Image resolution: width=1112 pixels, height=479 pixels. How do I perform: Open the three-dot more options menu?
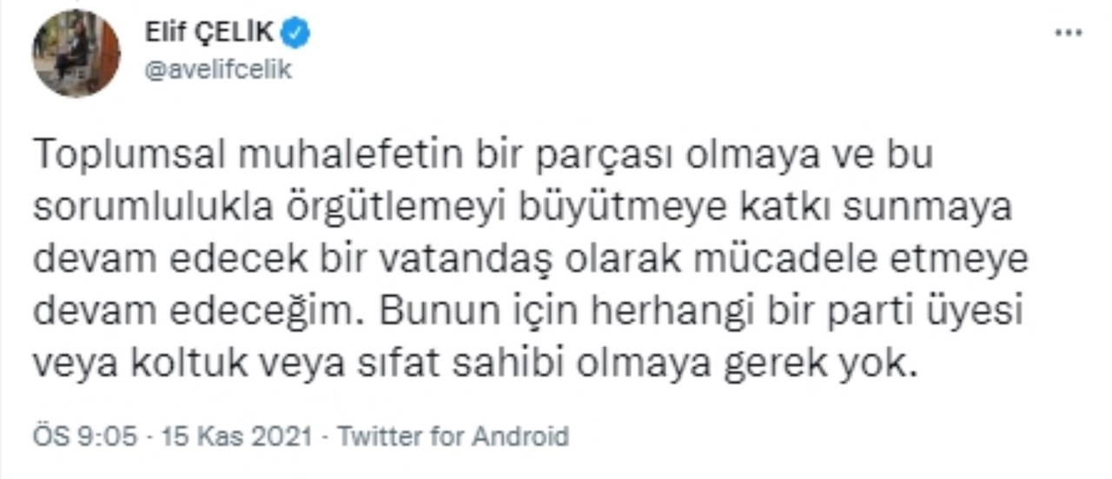pos(1068,33)
